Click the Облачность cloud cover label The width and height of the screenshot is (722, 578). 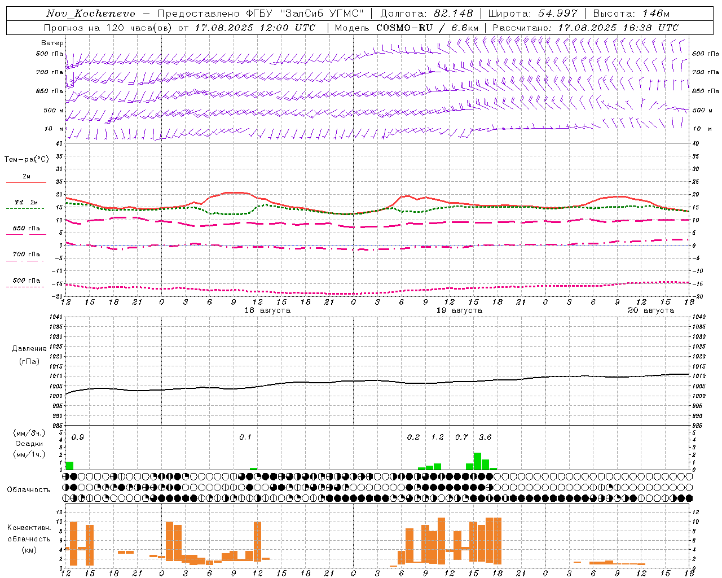29,489
